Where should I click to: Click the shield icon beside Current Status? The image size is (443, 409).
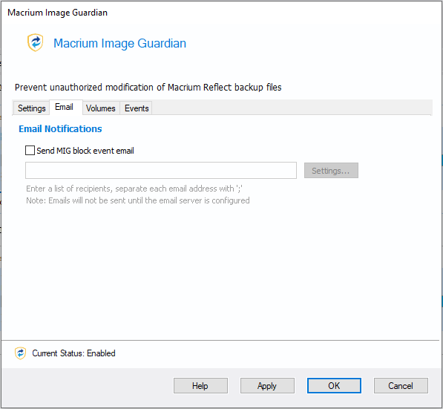pos(20,353)
